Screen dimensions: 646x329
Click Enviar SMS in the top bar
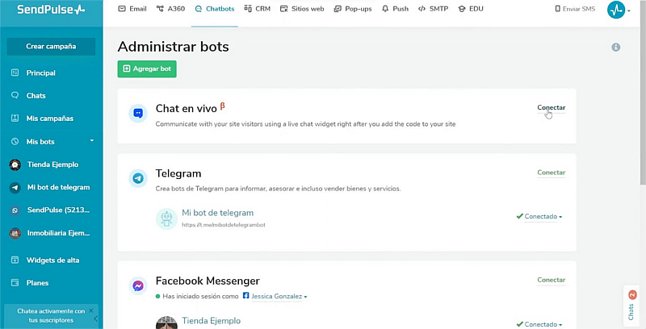577,9
